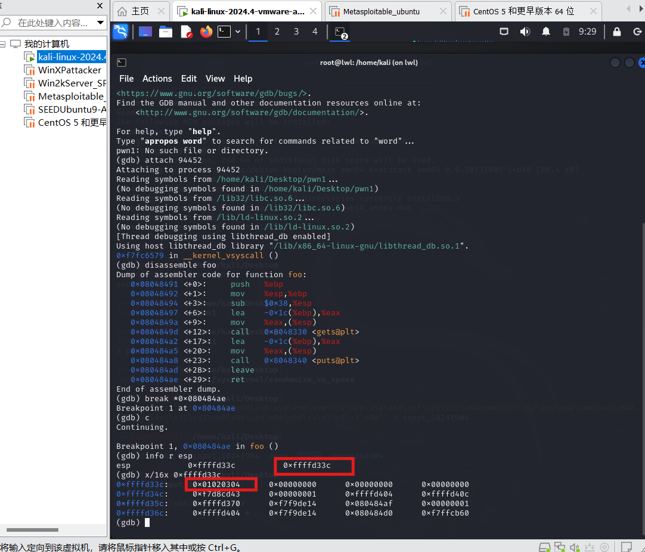Open the Actions menu in terminal
645x552 pixels.
pyautogui.click(x=157, y=79)
